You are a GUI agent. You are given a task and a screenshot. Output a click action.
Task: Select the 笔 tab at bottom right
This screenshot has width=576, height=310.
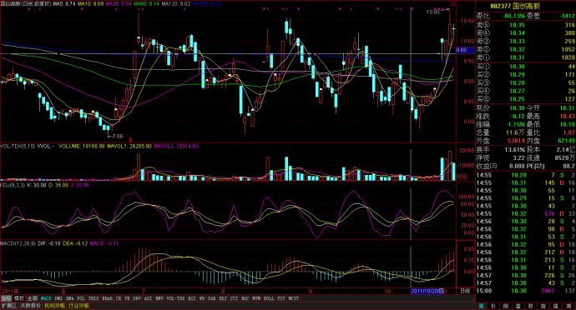pyautogui.click(x=481, y=307)
